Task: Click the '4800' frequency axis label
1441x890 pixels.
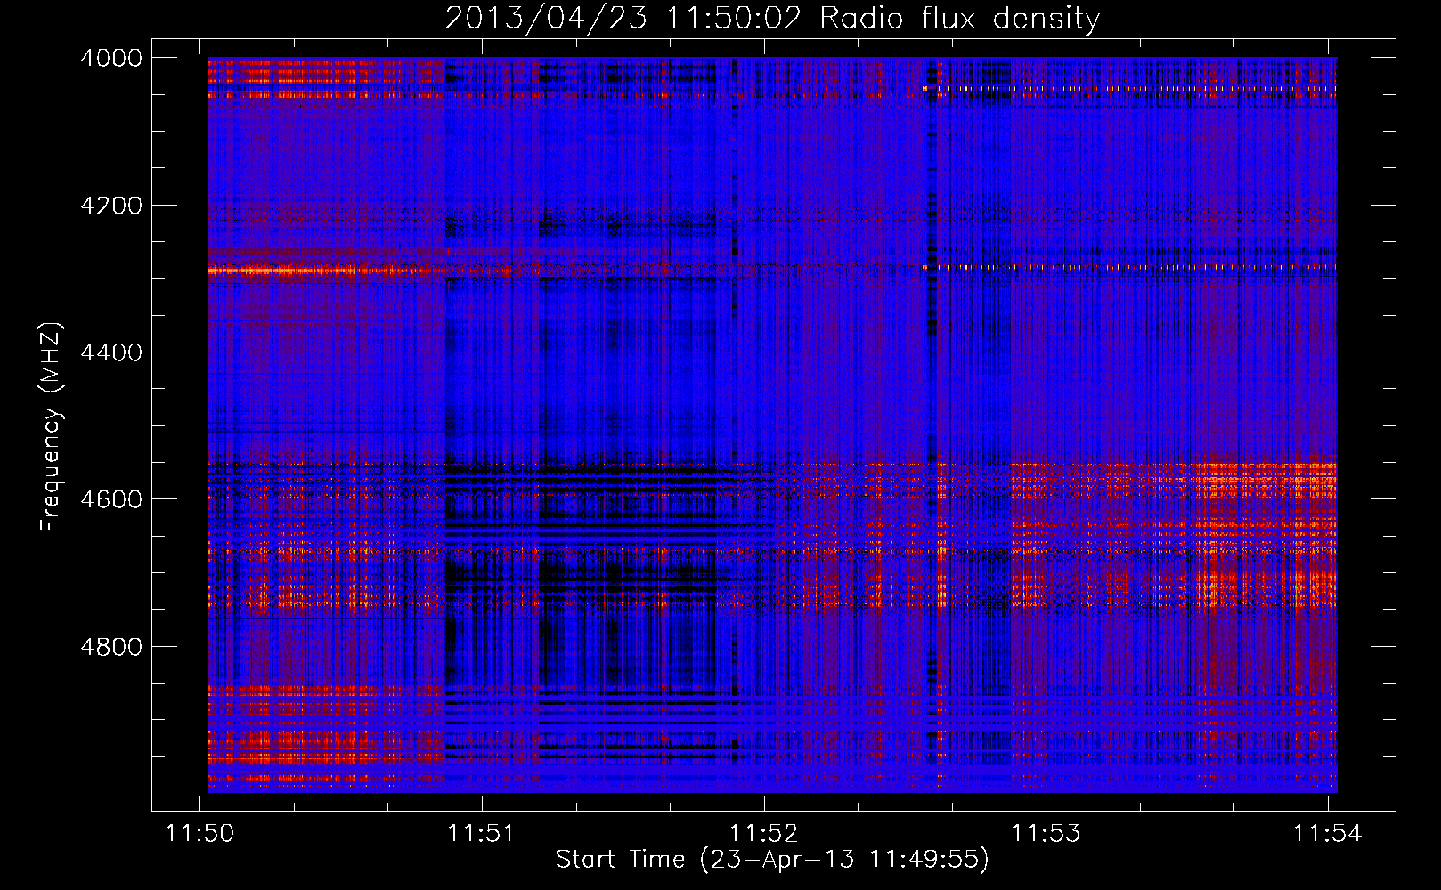Action: (111, 647)
